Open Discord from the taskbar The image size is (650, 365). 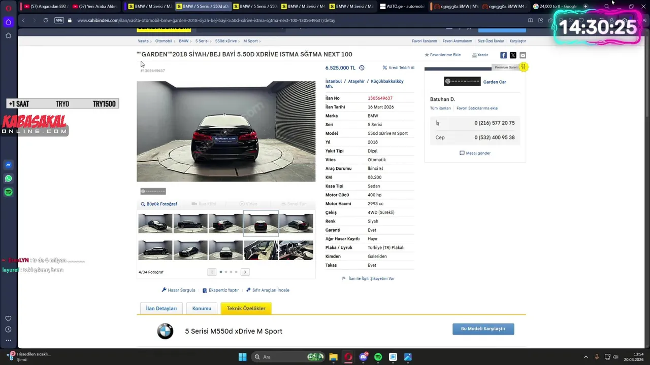point(363,357)
